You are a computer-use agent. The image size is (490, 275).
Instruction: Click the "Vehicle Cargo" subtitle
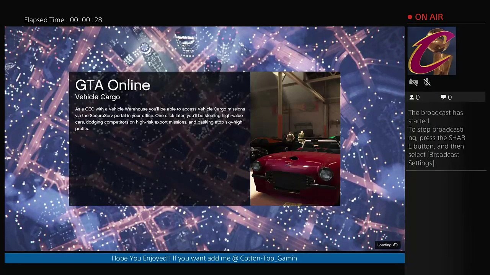pyautogui.click(x=98, y=97)
